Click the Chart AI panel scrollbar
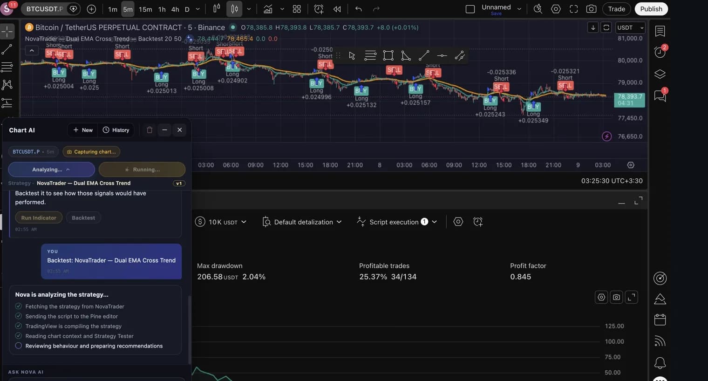Screen dimensions: 708x381 click(x=190, y=329)
